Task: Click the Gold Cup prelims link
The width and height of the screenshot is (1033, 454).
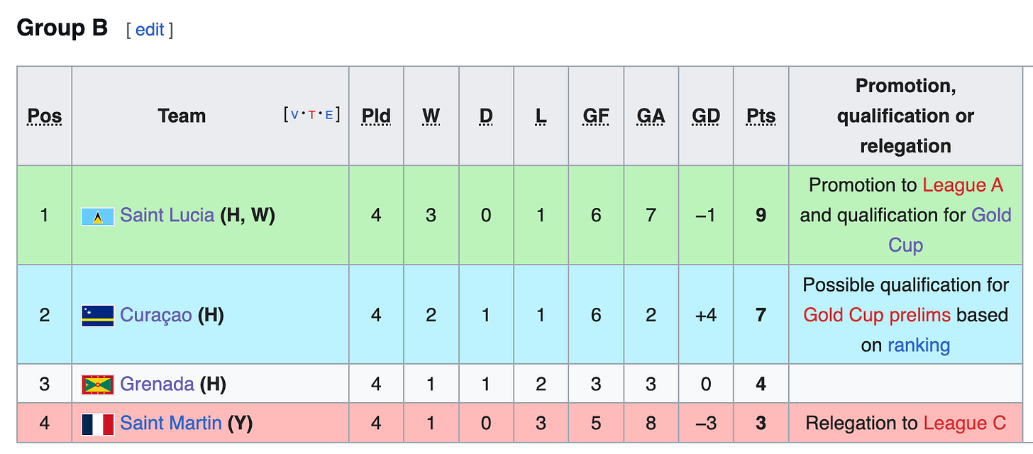Action: click(877, 315)
